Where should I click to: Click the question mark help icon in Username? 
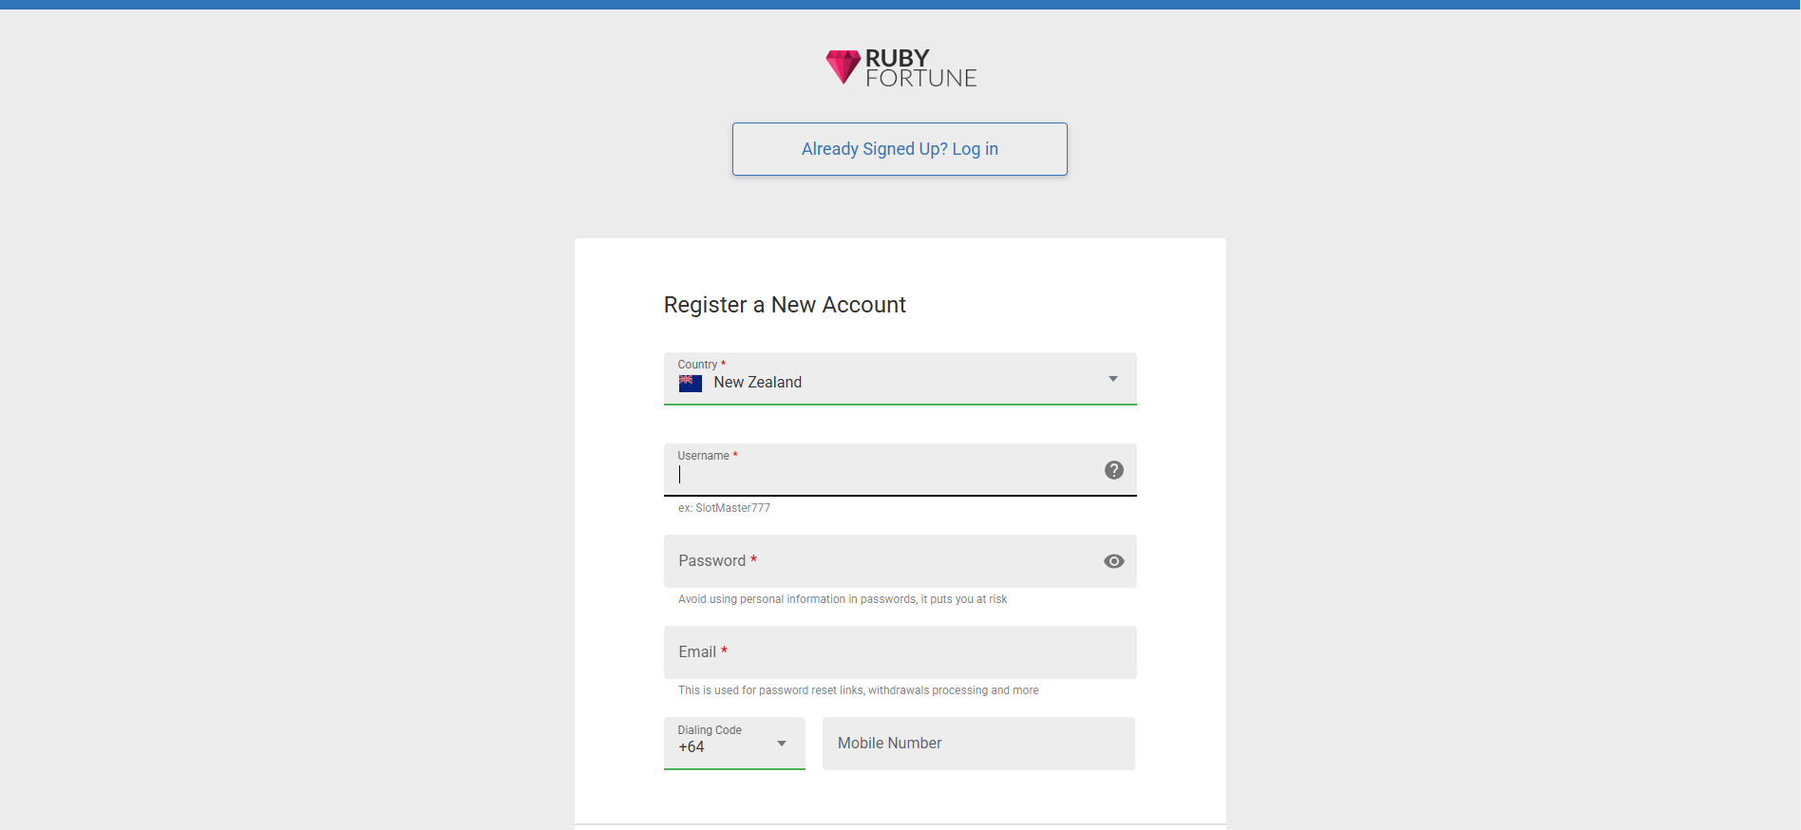click(1113, 470)
